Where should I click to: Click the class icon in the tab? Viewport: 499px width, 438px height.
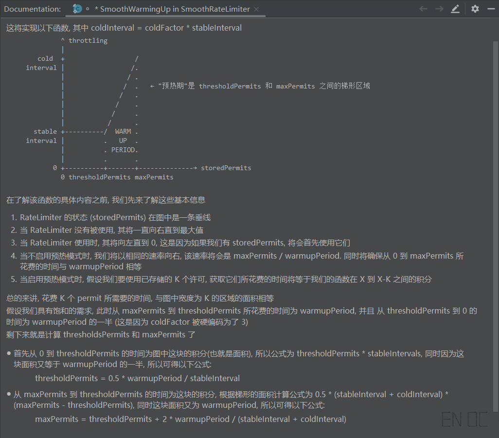(x=77, y=9)
